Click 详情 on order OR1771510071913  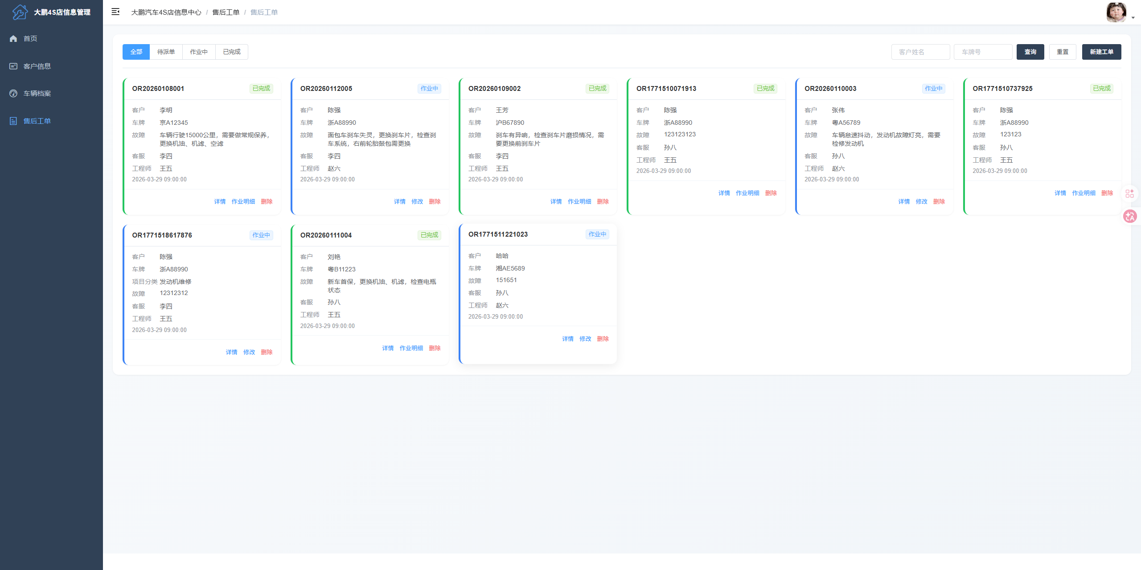point(724,193)
